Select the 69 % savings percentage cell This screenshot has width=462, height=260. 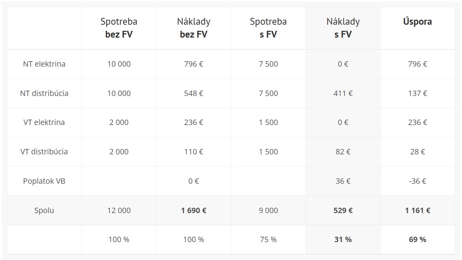(417, 240)
